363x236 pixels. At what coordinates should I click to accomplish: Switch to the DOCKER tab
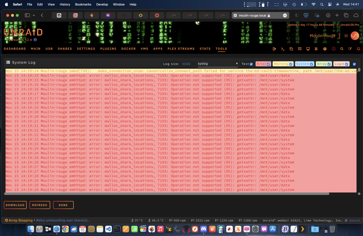(129, 49)
